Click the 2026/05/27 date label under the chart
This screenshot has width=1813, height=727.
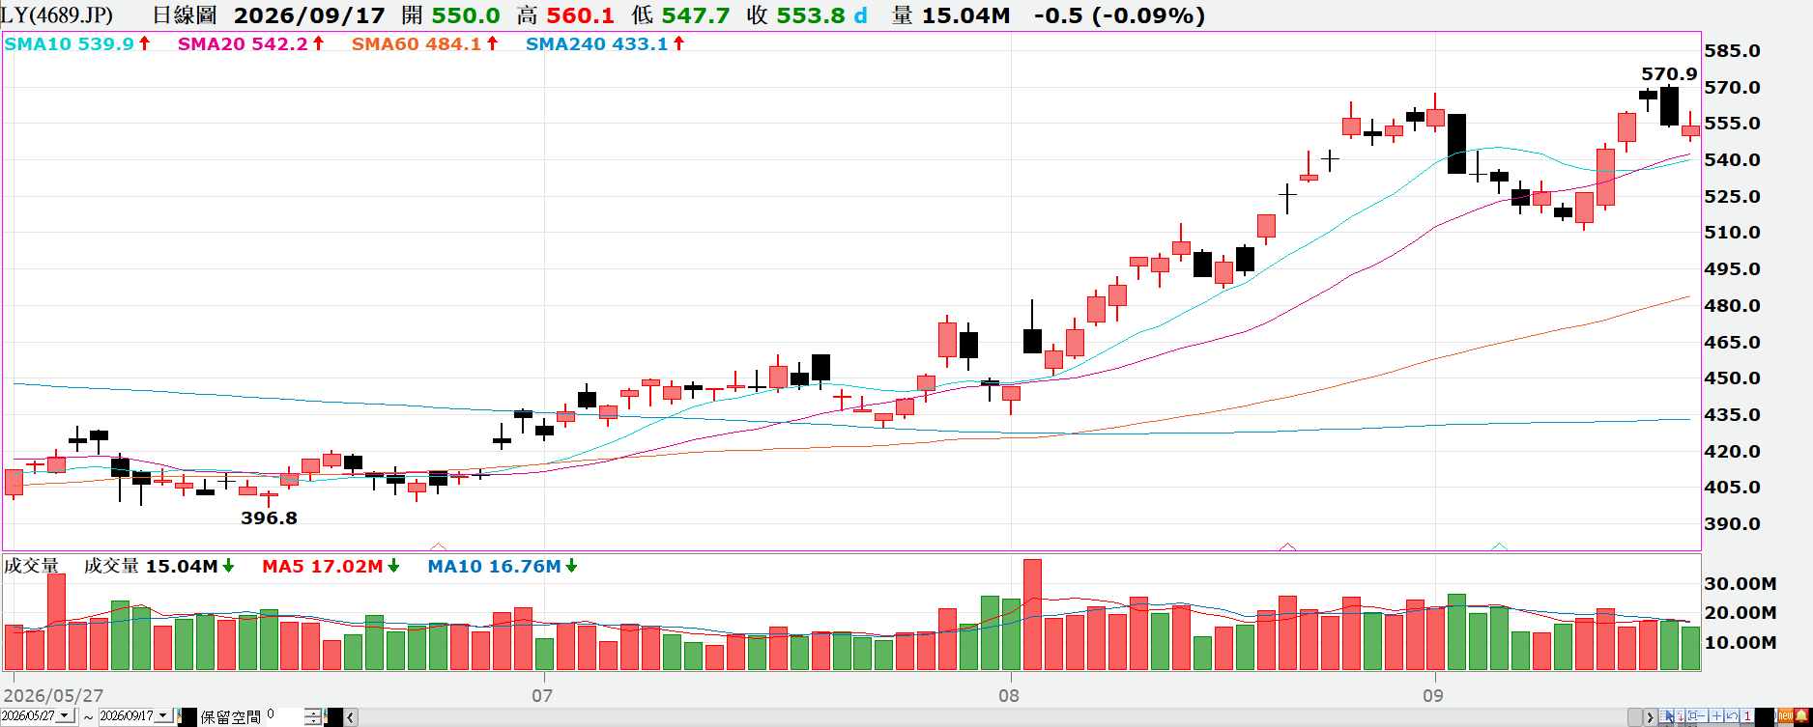[x=53, y=695]
